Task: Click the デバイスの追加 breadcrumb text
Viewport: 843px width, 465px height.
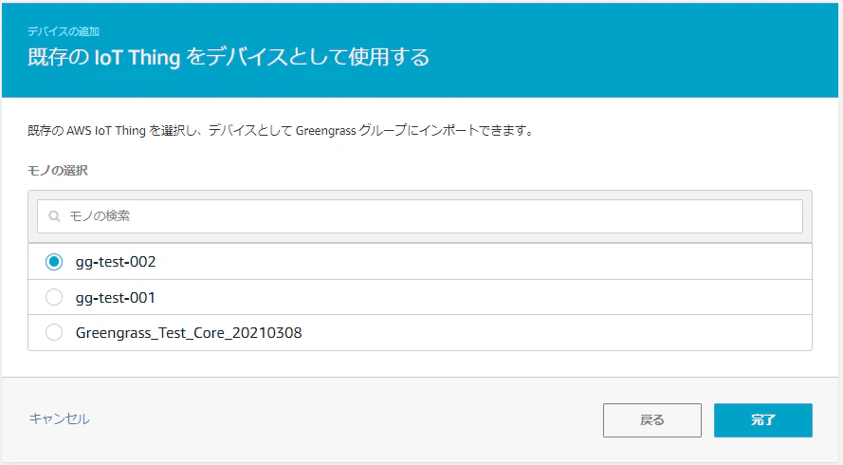Action: pyautogui.click(x=64, y=31)
